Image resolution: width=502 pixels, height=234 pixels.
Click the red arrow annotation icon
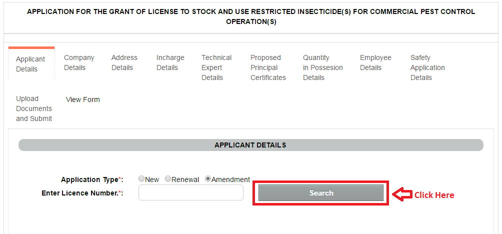tap(402, 194)
